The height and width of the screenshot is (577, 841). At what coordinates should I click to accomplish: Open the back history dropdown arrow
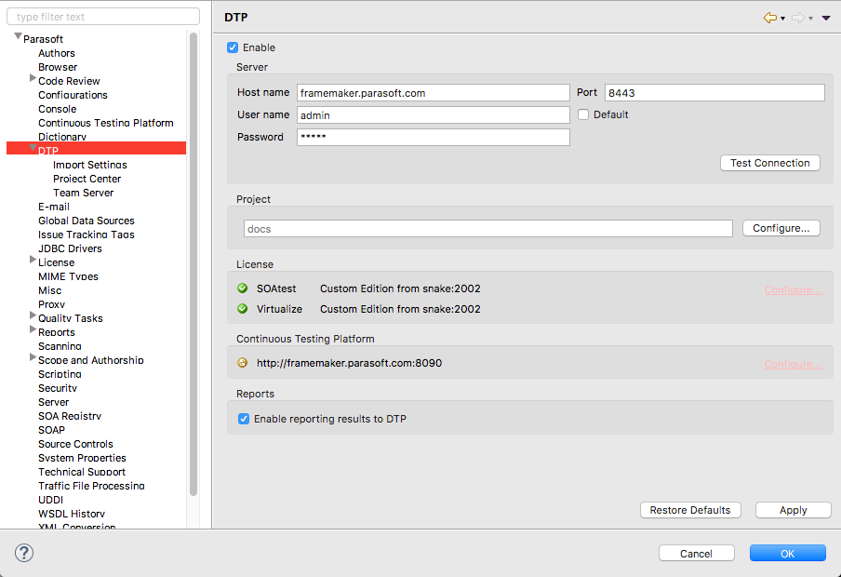click(782, 19)
